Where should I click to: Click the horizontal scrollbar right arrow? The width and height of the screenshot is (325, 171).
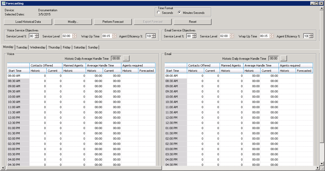[318, 168]
